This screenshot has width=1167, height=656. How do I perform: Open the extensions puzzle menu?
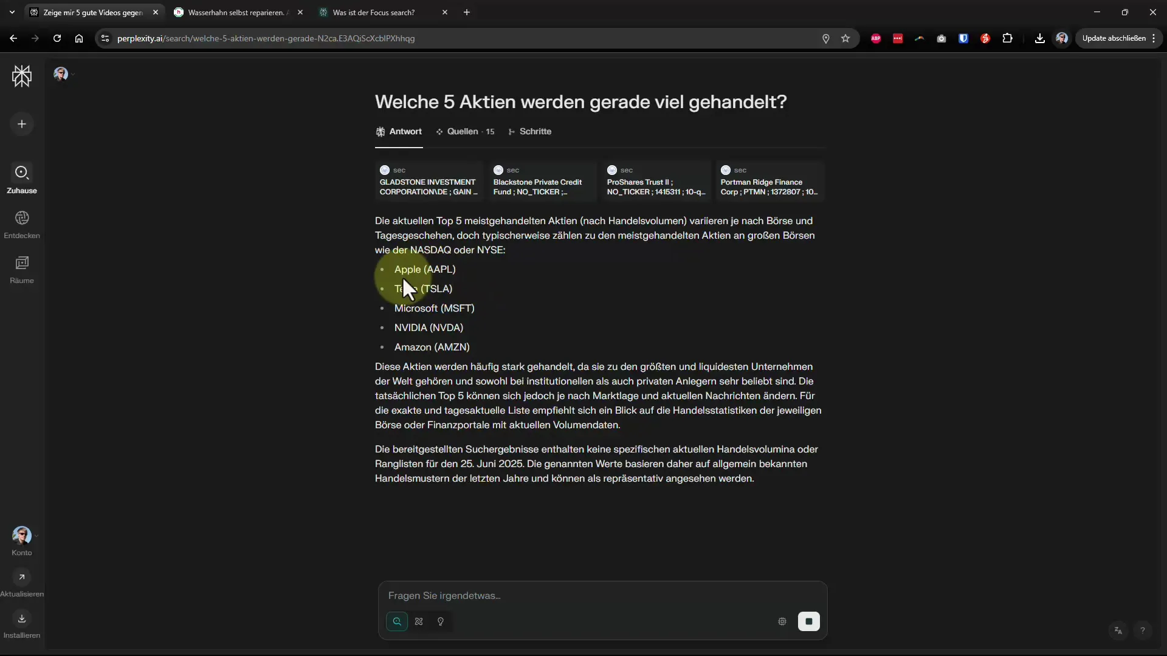[x=1007, y=38]
